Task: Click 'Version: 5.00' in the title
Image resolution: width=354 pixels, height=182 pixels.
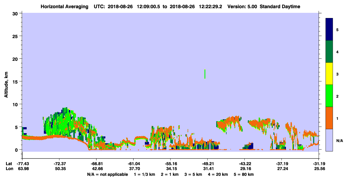Action: point(242,7)
